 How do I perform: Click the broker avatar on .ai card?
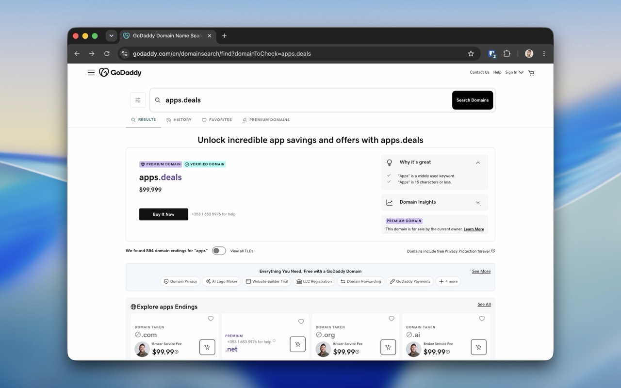tap(413, 349)
